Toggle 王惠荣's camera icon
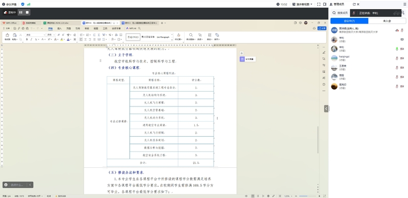 (402, 68)
